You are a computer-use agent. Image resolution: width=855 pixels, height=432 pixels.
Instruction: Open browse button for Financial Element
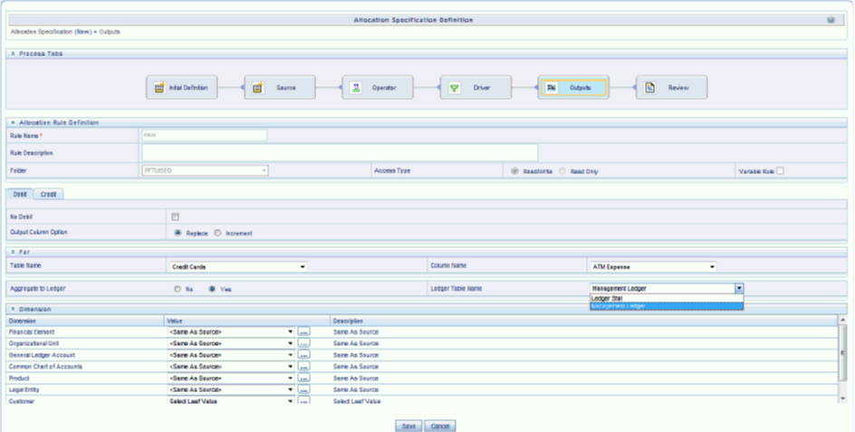click(x=303, y=331)
